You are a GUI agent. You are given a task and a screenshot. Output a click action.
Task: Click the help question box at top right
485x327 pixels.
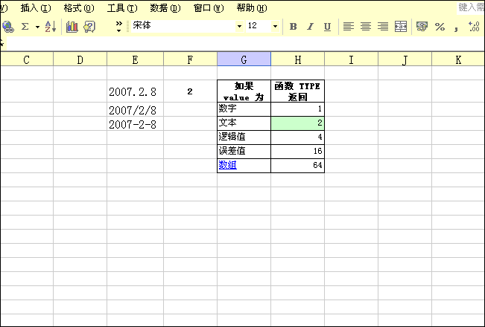(471, 7)
